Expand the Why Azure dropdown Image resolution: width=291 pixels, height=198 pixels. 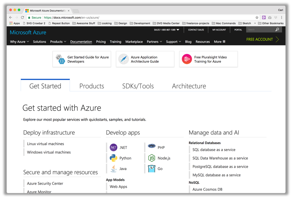click(x=19, y=42)
